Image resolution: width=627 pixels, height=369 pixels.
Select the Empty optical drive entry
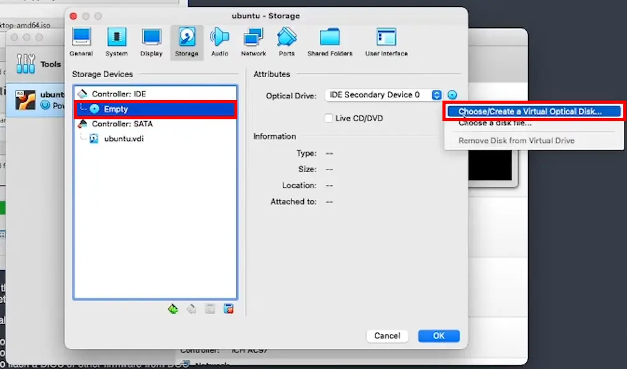pyautogui.click(x=155, y=109)
